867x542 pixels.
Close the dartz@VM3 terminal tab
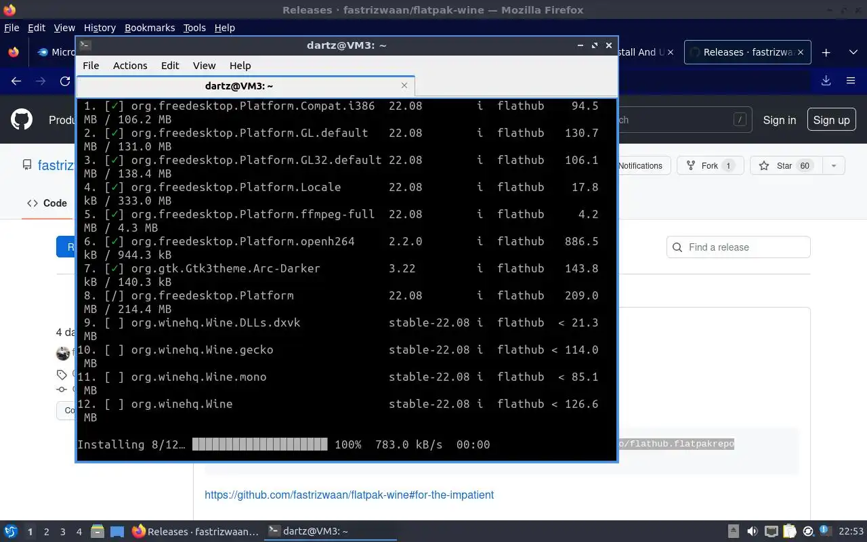[404, 85]
